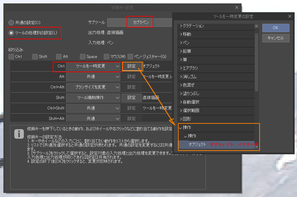Enable the Ctrl filter checkbox under 絞り込み
Image resolution: width=297 pixels, height=197 pixels.
point(11,56)
